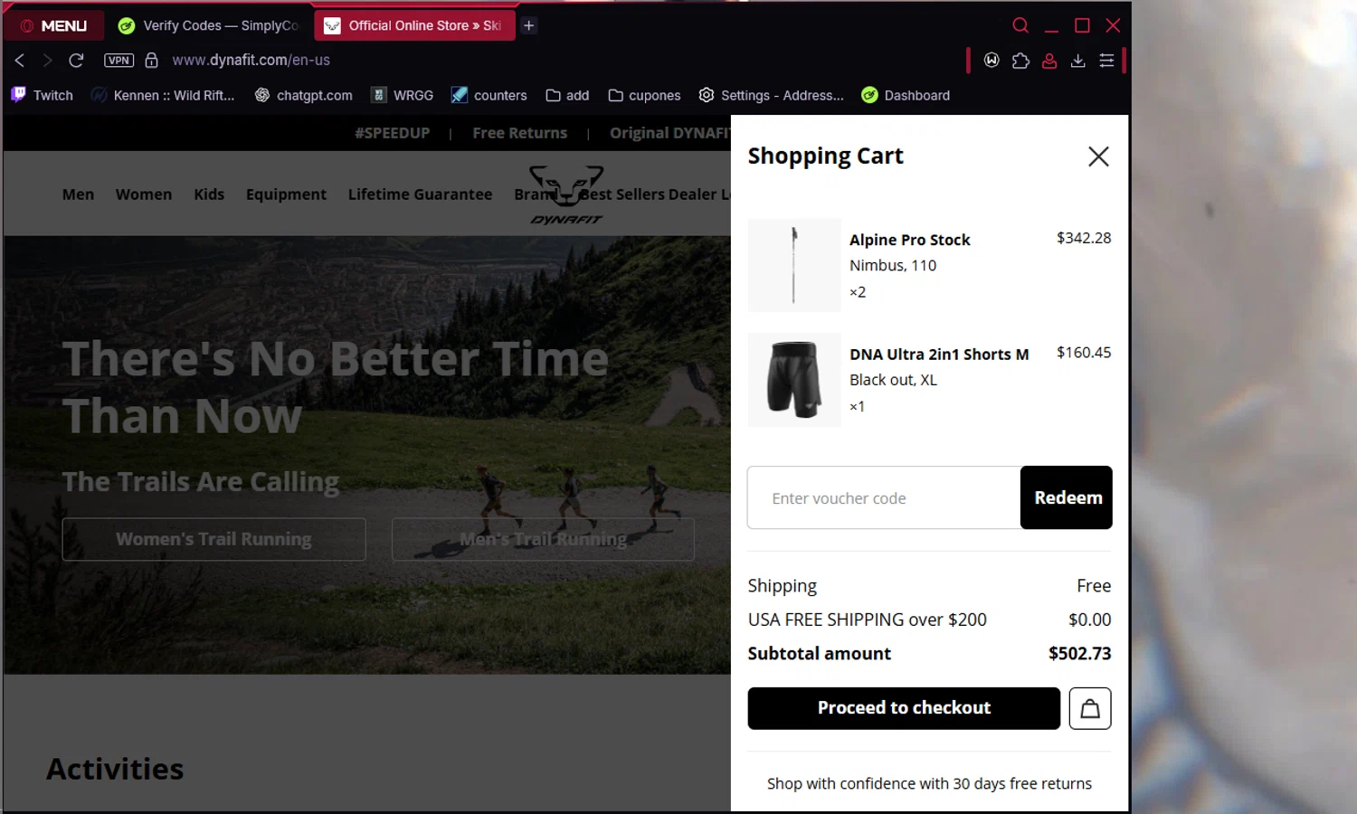Click the address bar URL dynafit.com
This screenshot has height=814, width=1357.
(x=251, y=60)
